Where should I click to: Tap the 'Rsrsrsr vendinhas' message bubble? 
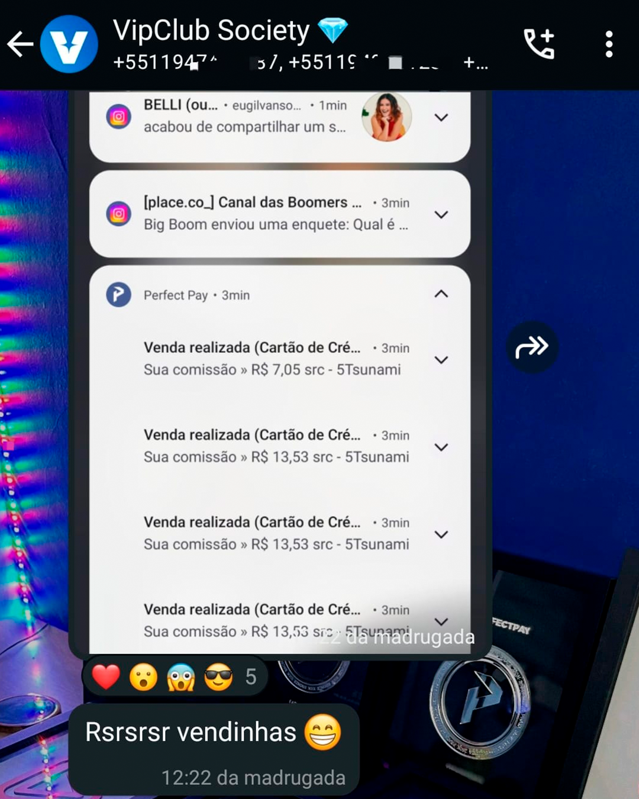(x=214, y=749)
